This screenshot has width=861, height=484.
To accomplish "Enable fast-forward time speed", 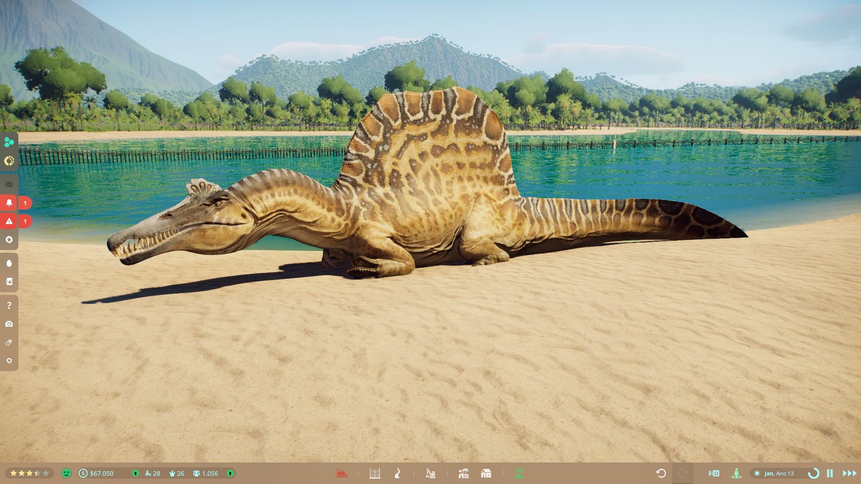I will [849, 473].
